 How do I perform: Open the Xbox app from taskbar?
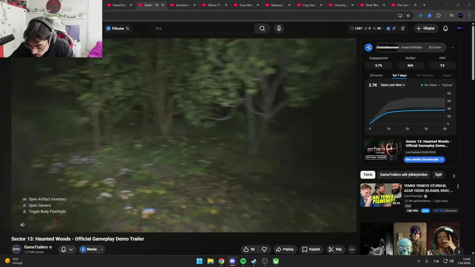point(276,261)
